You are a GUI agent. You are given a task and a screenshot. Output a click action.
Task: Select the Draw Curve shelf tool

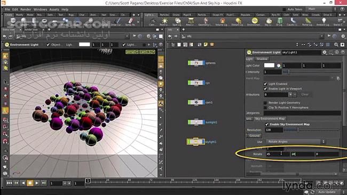click(x=116, y=22)
